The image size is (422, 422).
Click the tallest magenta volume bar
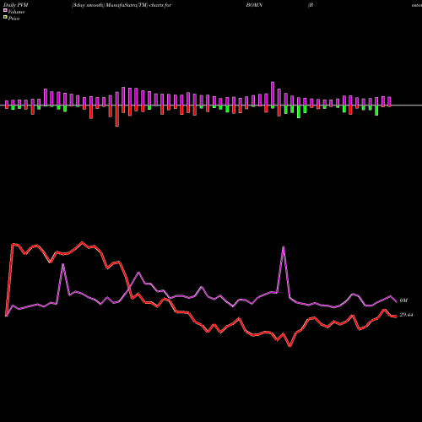click(273, 95)
